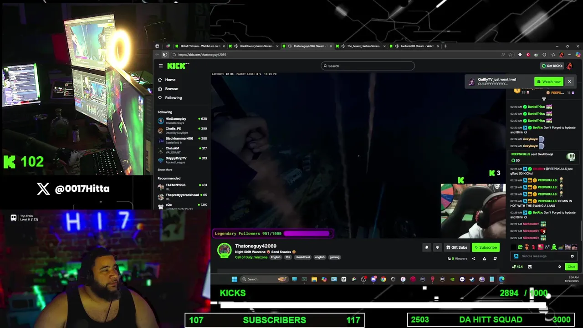Open Discord from taskbar

point(373,279)
